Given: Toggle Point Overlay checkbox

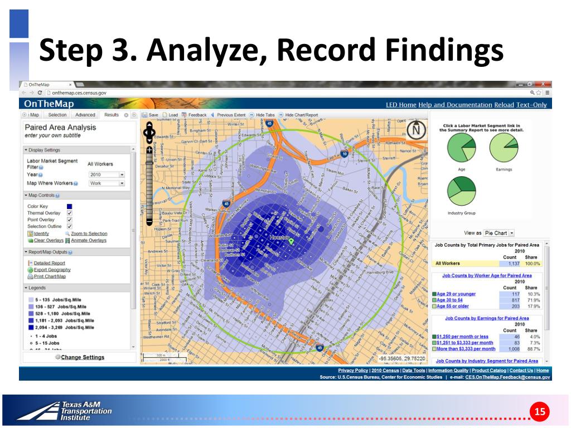Looking at the screenshot, I should click(70, 220).
